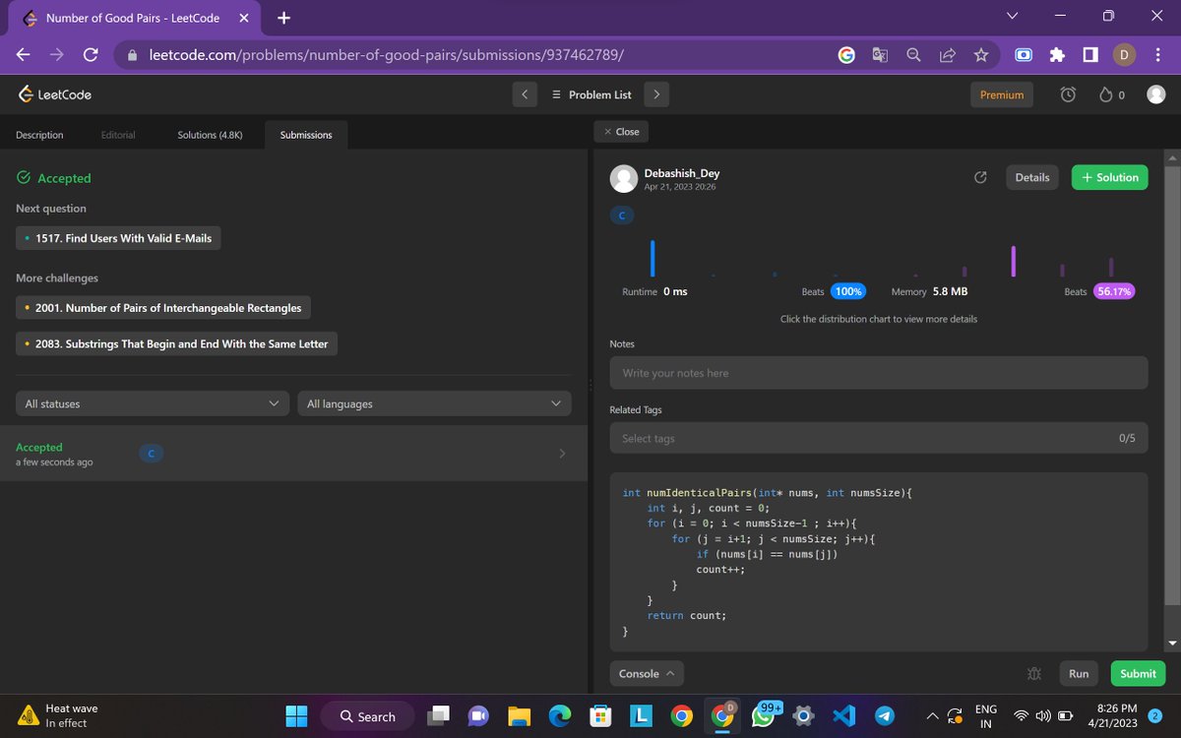Screen dimensions: 1181x738
Task: Click the Write your notes here field
Action: 879,373
